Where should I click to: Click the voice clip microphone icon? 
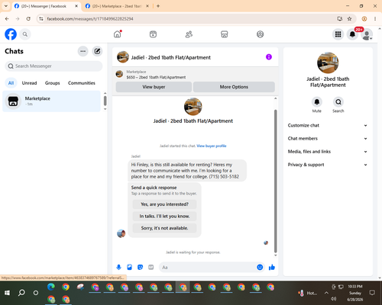coord(118,267)
